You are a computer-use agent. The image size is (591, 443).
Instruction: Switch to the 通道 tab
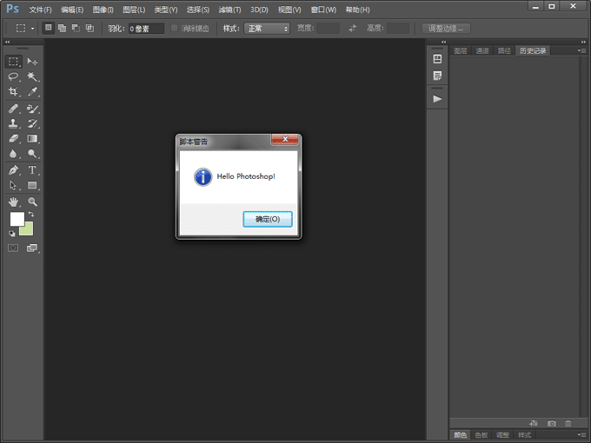pyautogui.click(x=482, y=51)
